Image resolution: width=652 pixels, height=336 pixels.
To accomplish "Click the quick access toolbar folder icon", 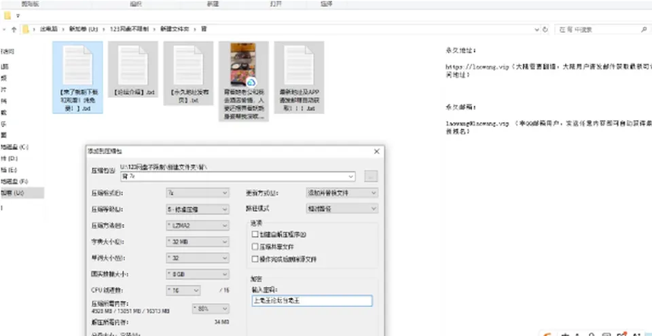I will (x=7, y=16).
